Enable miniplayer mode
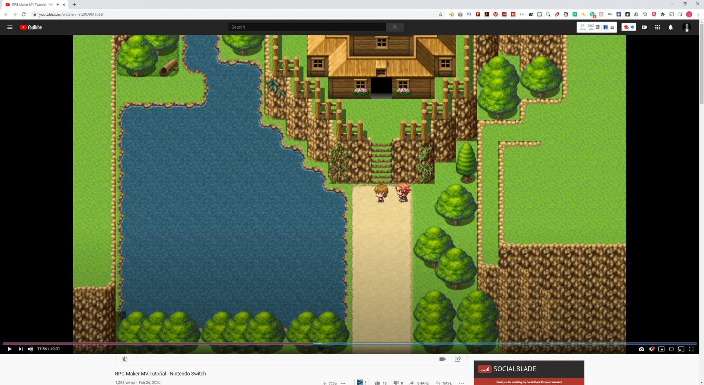 pyautogui.click(x=661, y=349)
